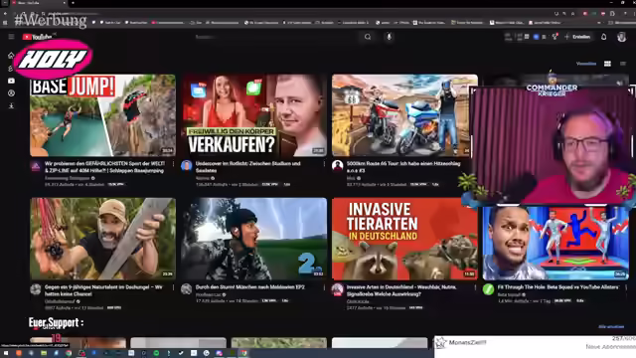Open title '5000km Route 66 Tour'
Screen dimensions: 636x358
click(x=403, y=167)
